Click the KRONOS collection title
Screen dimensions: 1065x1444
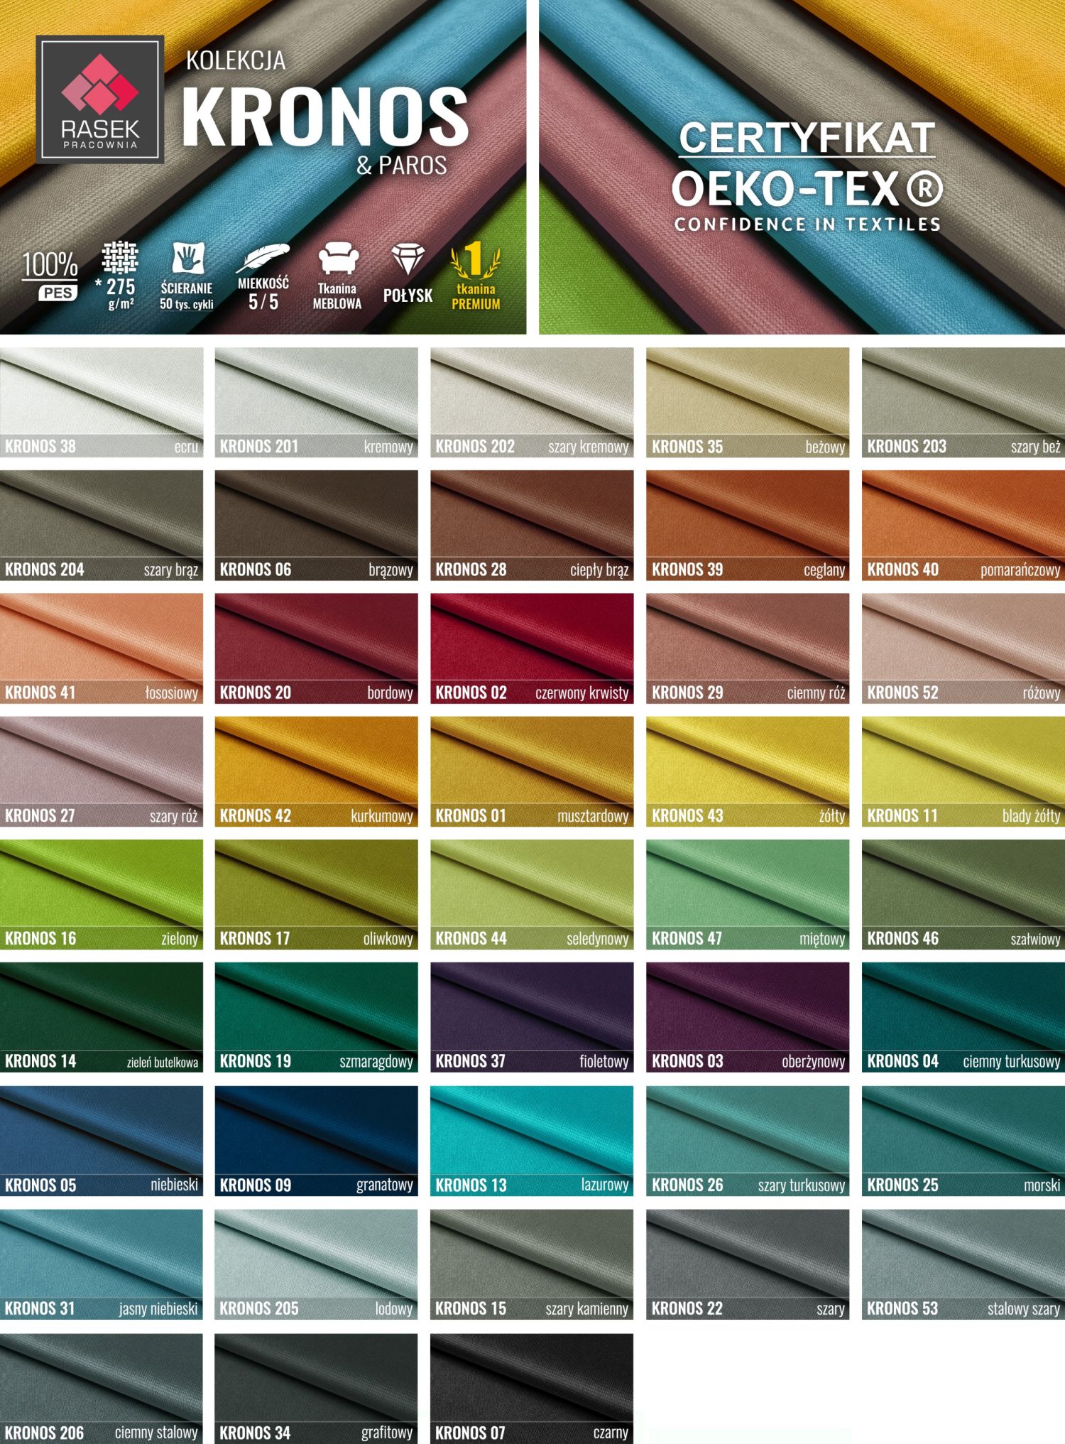[325, 116]
